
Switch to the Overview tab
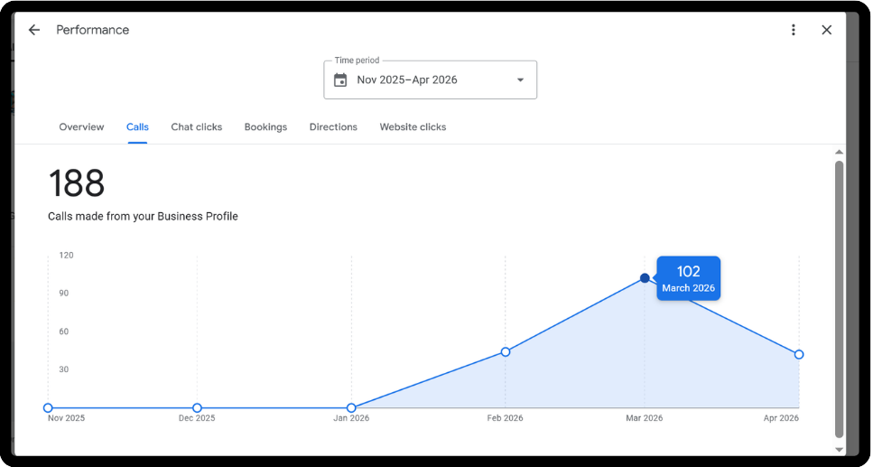click(x=81, y=127)
